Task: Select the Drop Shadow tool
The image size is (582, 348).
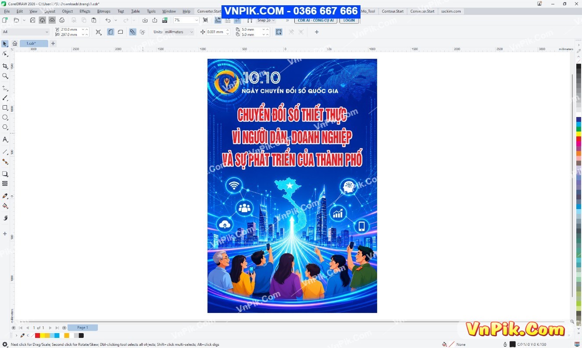Action: pos(5,174)
